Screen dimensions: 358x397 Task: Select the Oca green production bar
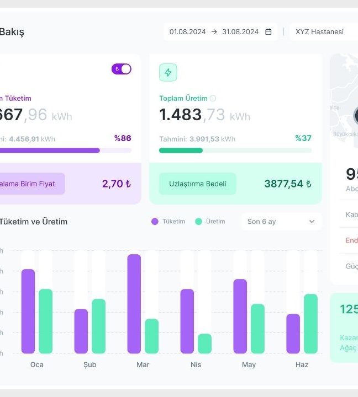click(x=46, y=321)
